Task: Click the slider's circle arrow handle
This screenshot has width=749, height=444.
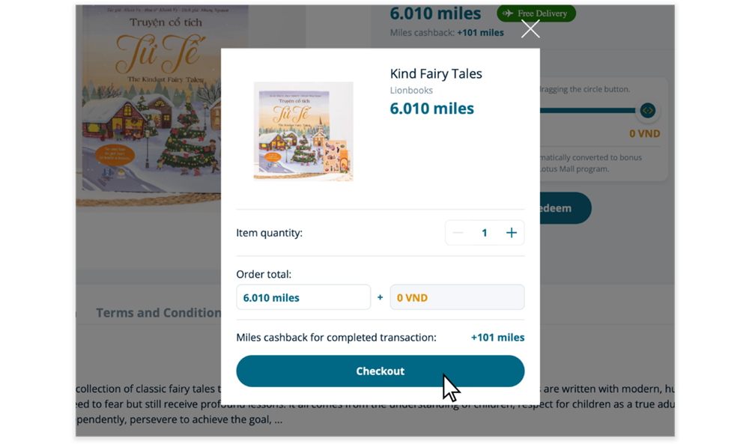Action: pos(648,111)
